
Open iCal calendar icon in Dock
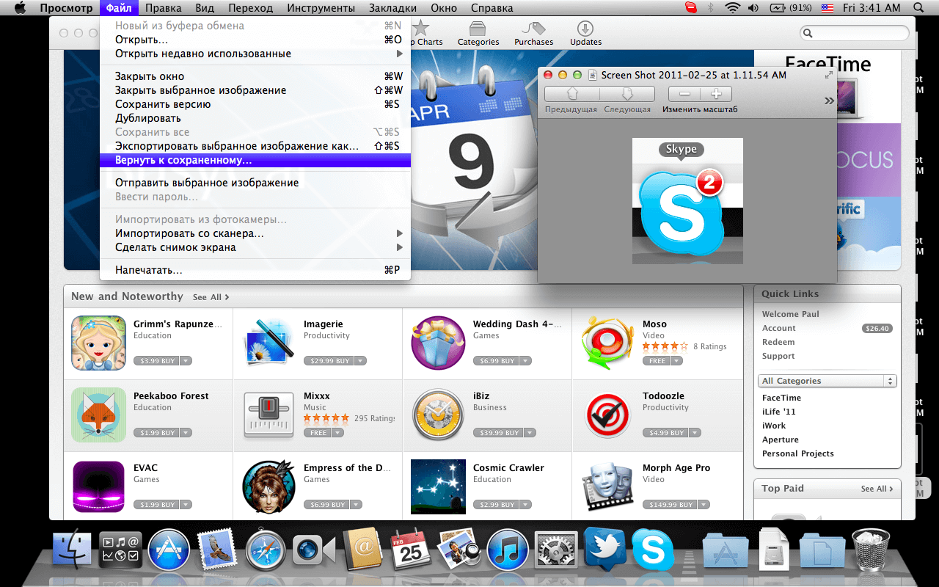coord(411,550)
